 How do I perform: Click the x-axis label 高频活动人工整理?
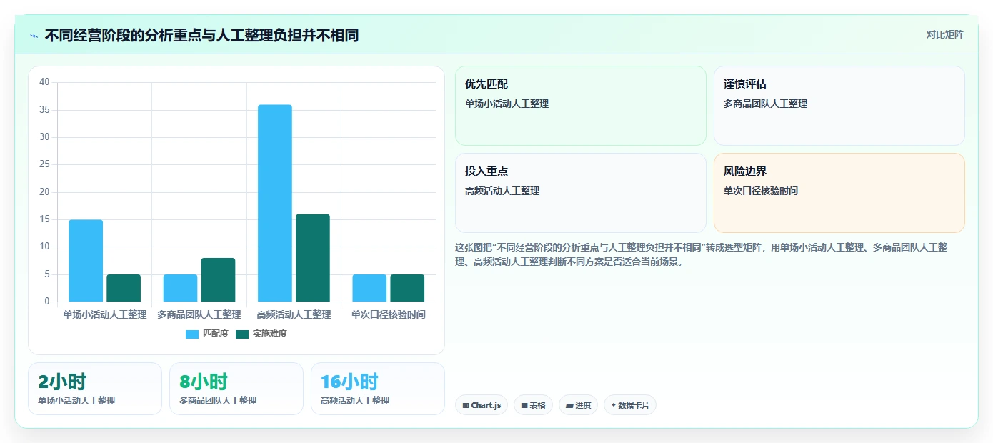point(294,314)
